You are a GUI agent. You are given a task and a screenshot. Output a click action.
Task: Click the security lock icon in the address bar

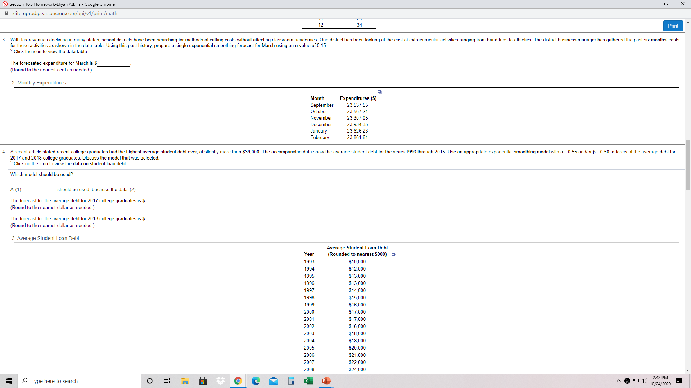[x=6, y=13]
